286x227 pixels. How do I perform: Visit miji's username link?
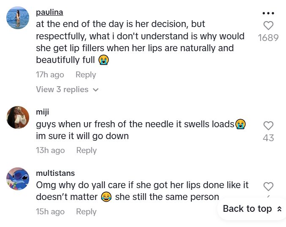43,112
